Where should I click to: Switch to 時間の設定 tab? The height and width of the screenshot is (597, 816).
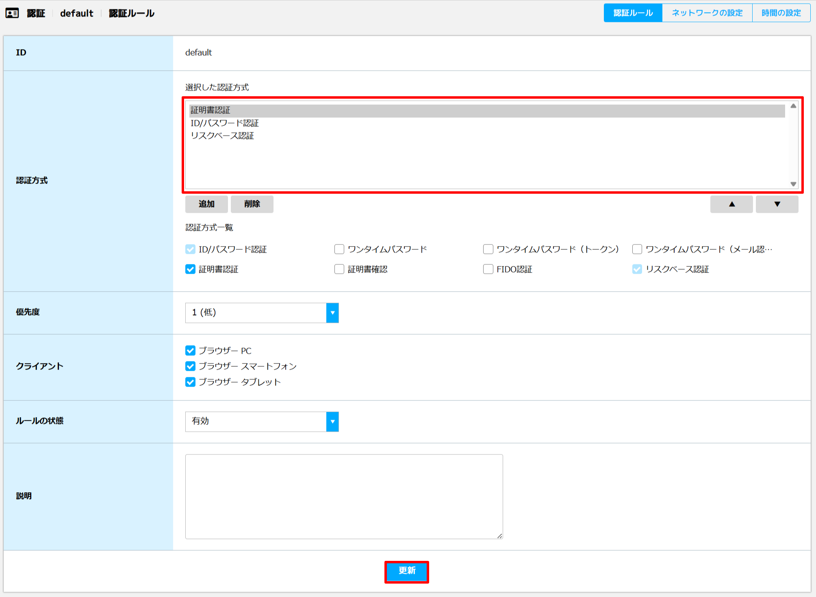781,13
